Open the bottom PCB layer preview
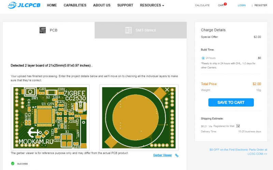273x170 pixels. point(139,118)
